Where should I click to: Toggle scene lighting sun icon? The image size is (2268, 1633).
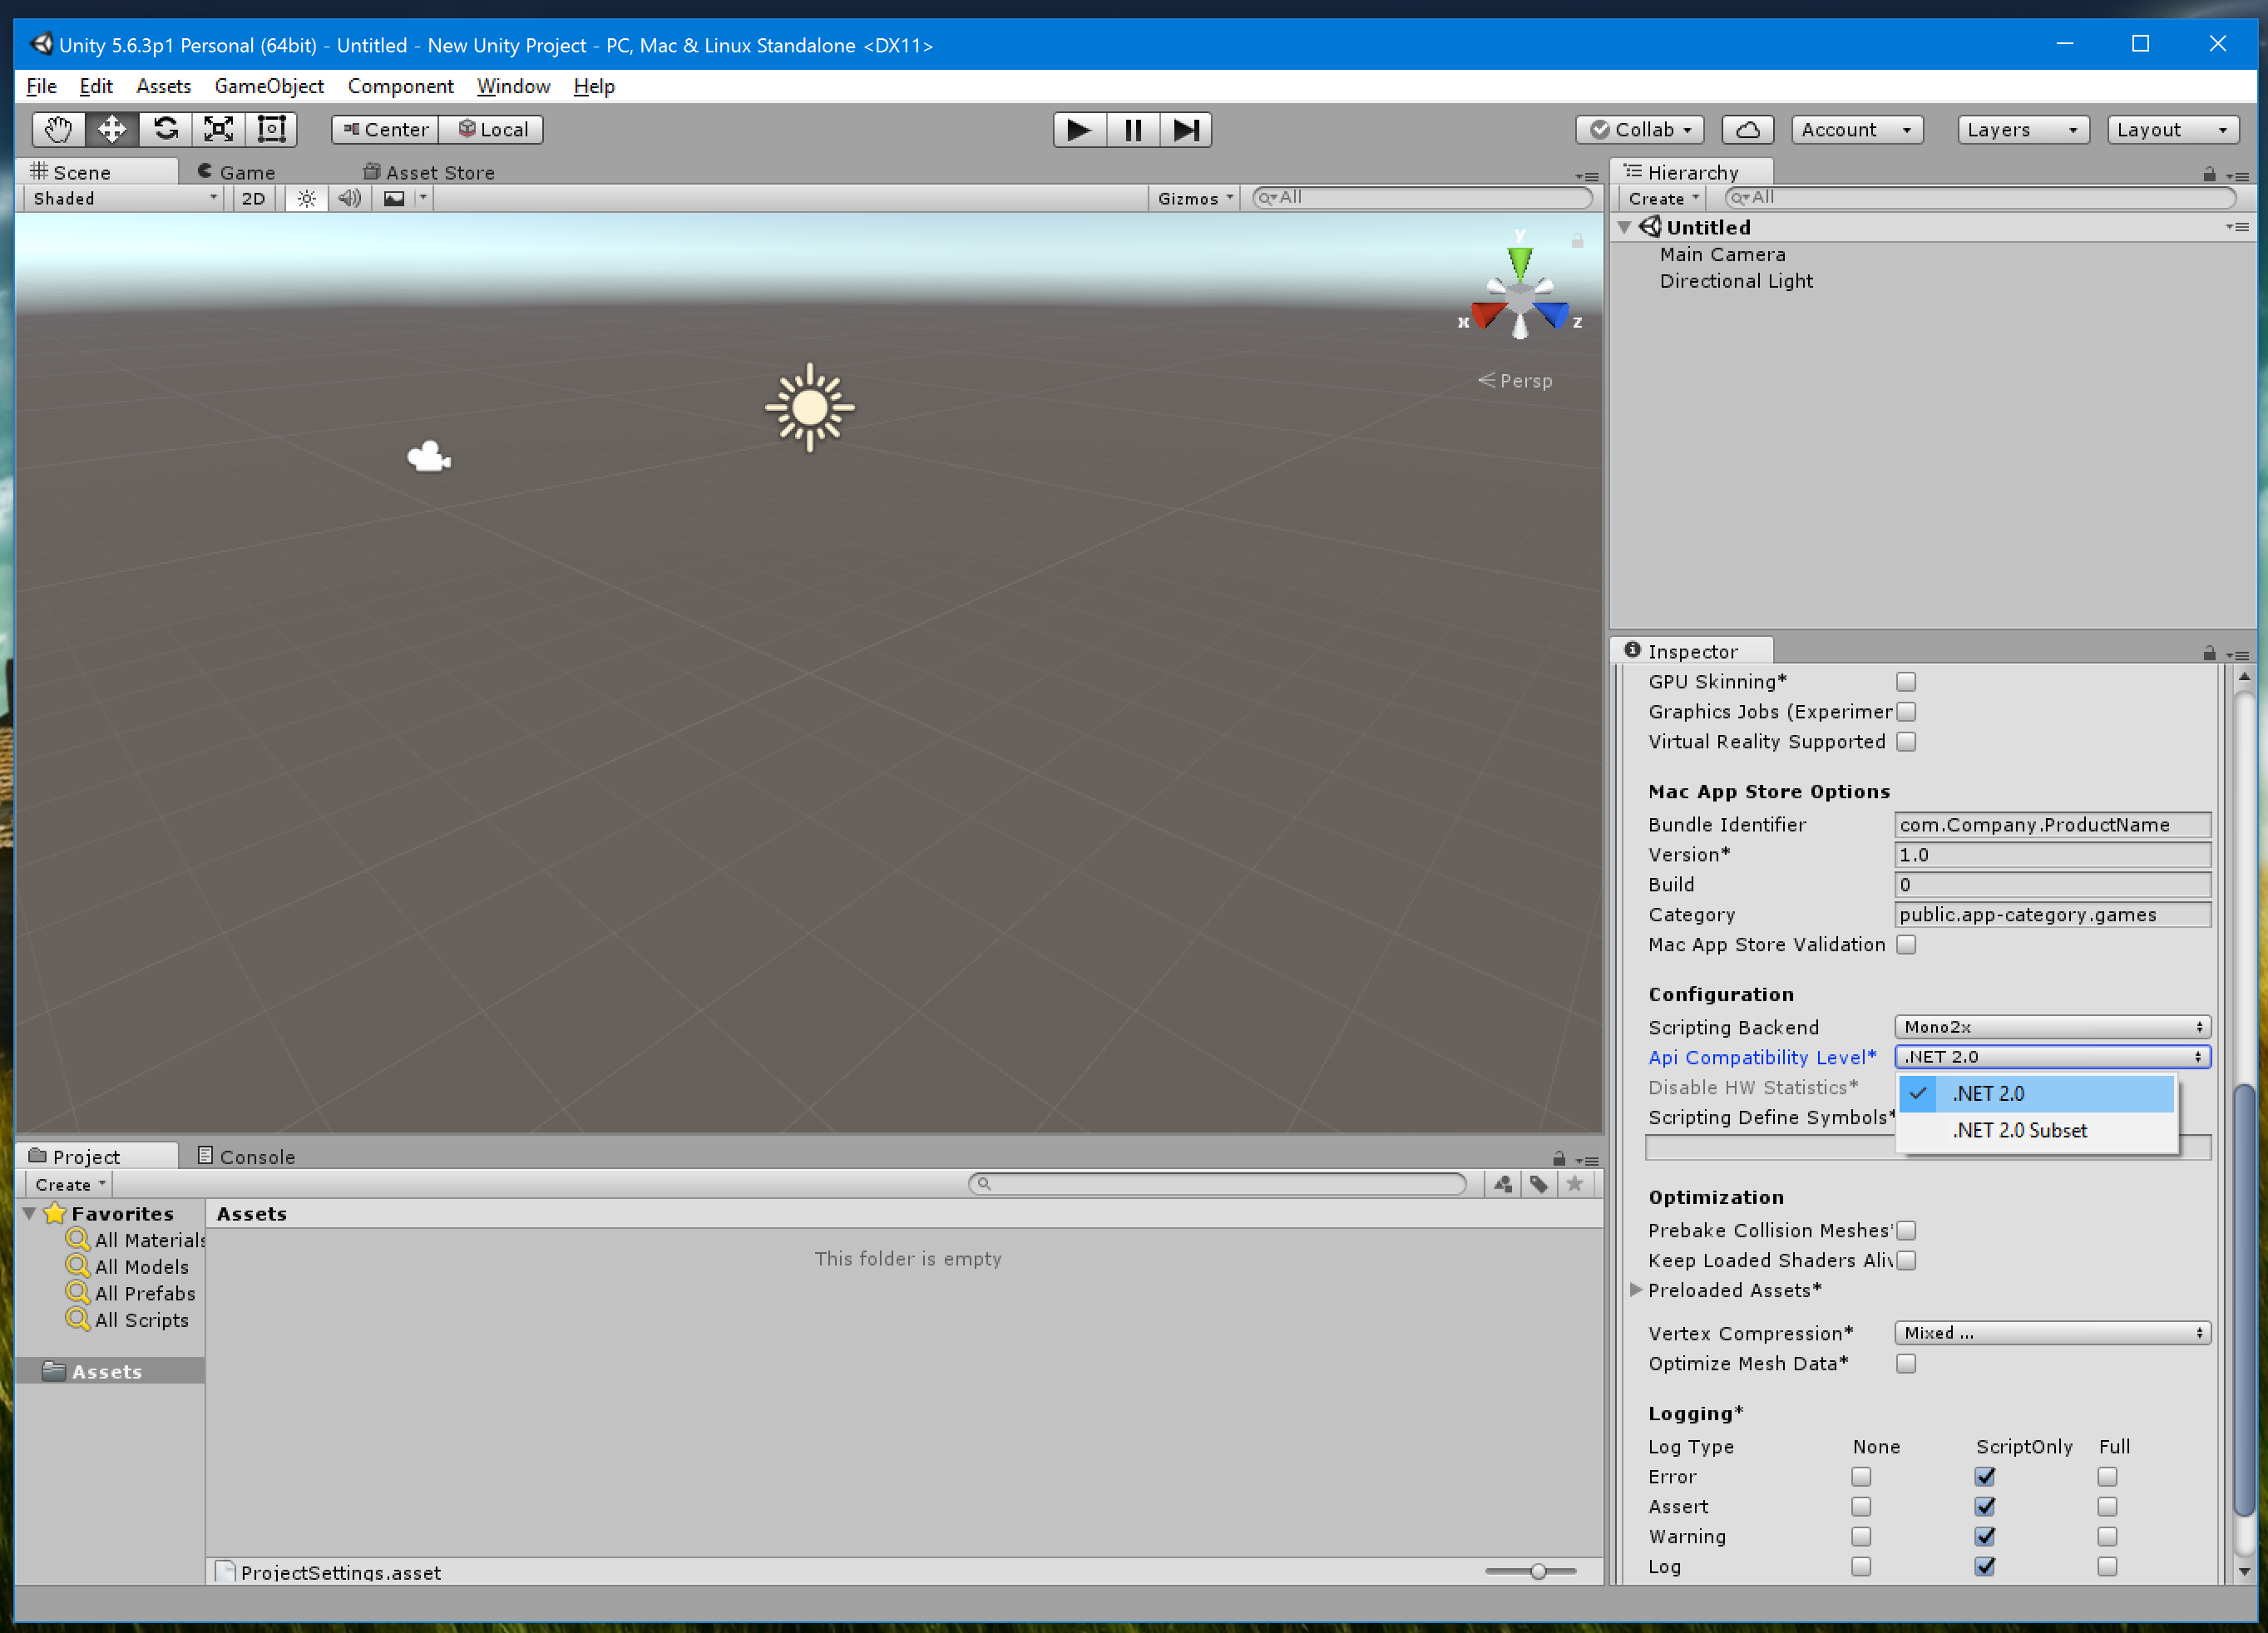(306, 198)
